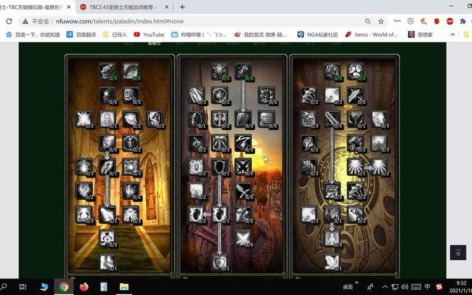Select the Repentance talent icon

[x=332, y=214]
